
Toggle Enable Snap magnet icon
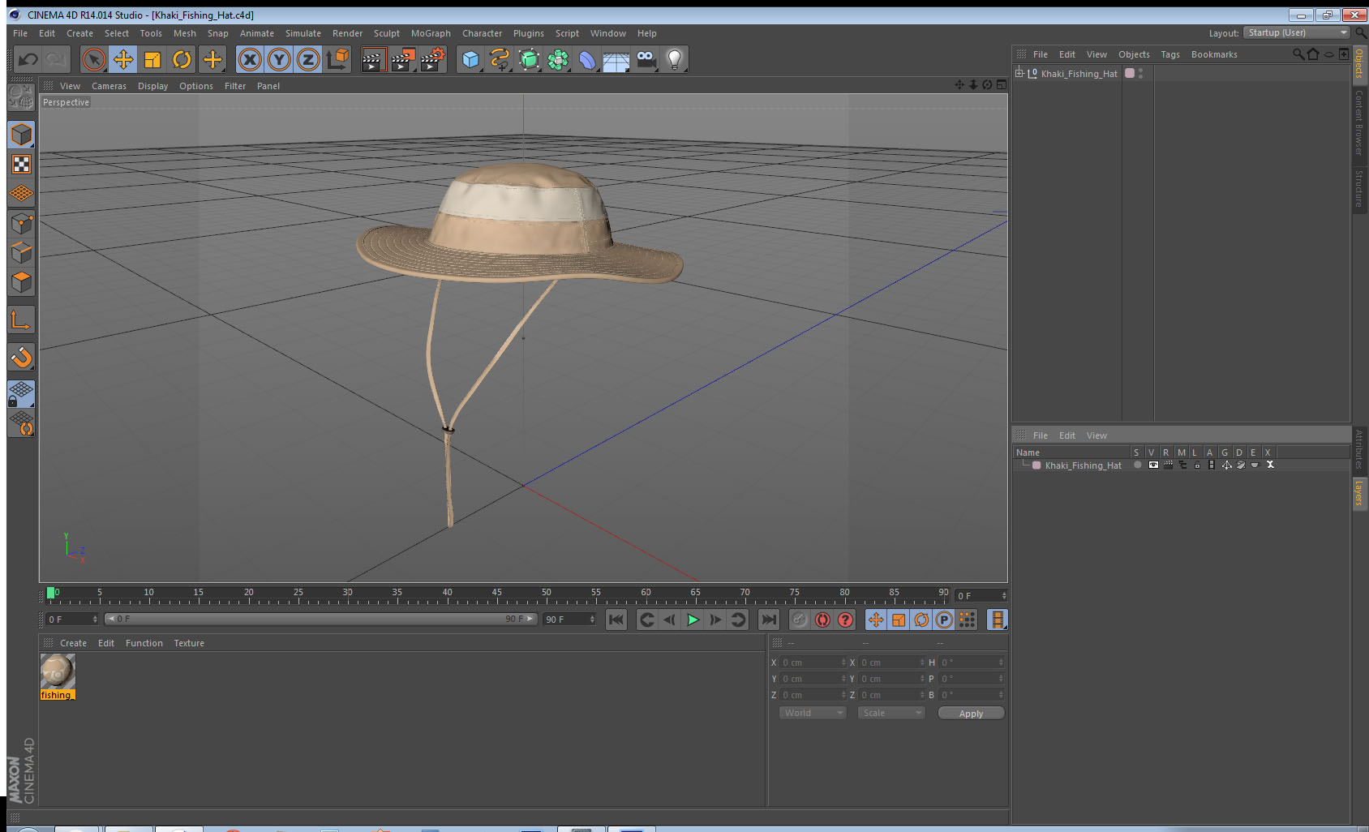(21, 357)
